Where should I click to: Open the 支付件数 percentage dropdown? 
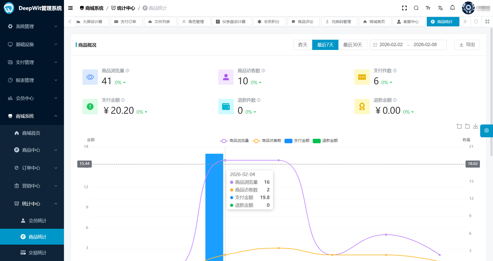[x=386, y=82]
